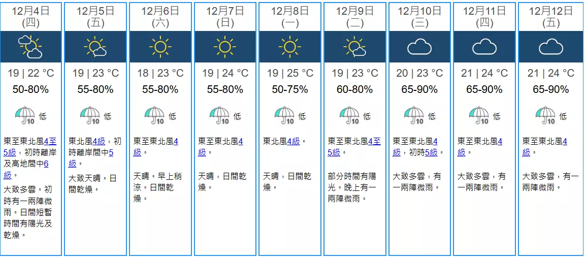Click the sunny icon for 12月6日
The height and width of the screenshot is (258, 585).
pyautogui.click(x=160, y=47)
